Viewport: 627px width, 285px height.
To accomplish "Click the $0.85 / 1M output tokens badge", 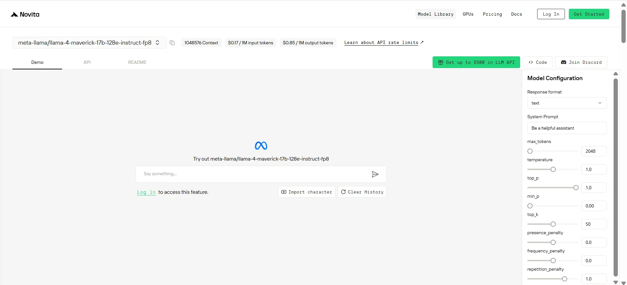I will (308, 43).
